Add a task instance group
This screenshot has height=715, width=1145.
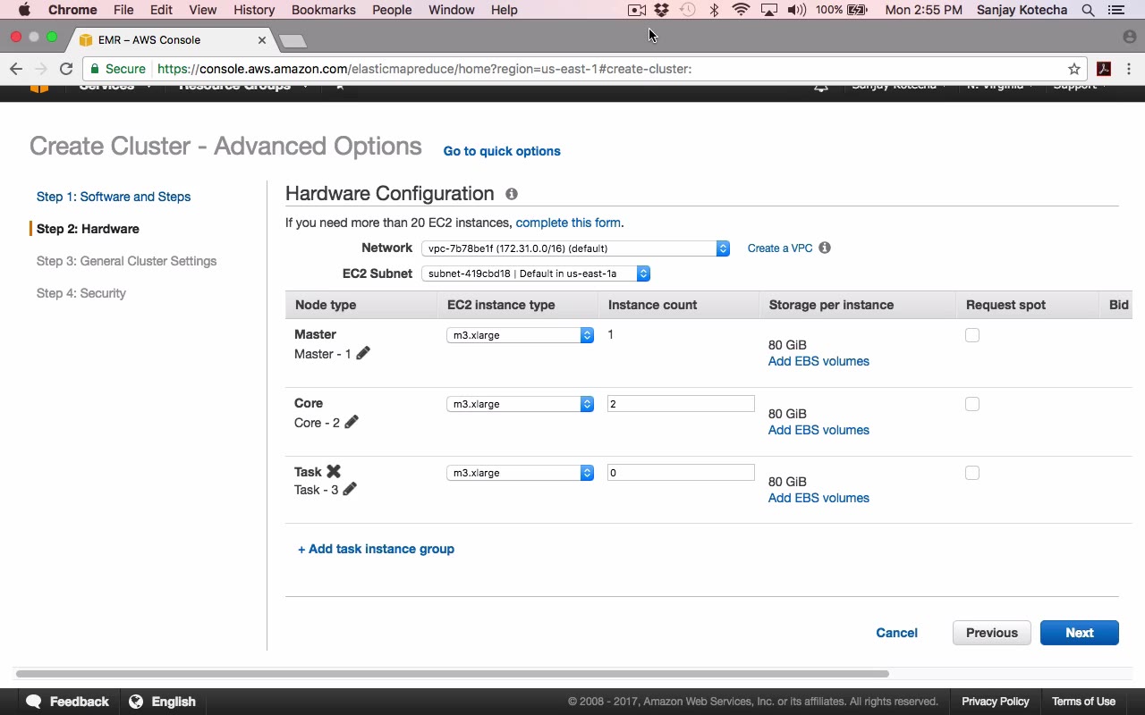click(x=376, y=549)
